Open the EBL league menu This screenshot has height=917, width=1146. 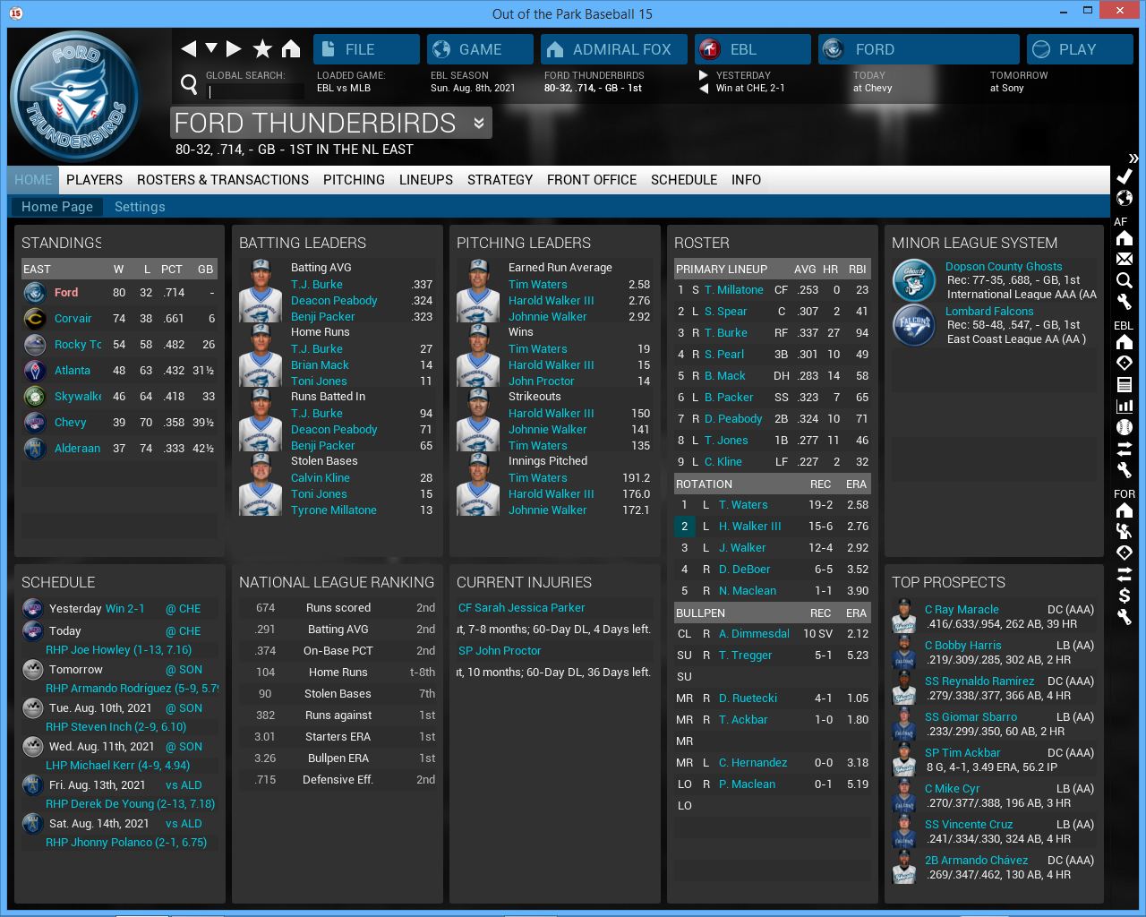pos(752,49)
